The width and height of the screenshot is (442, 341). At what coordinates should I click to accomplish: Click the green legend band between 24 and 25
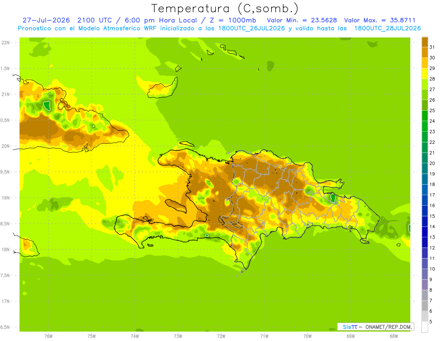tap(425, 116)
